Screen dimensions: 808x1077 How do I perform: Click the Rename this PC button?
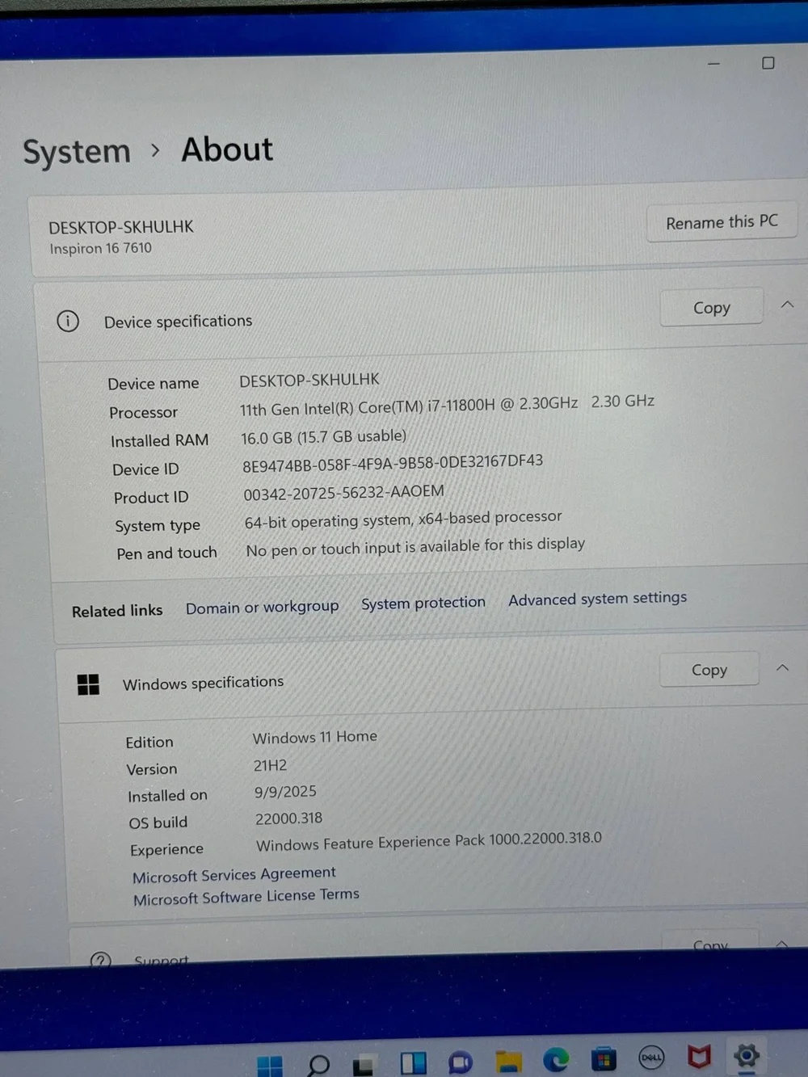[x=722, y=222]
